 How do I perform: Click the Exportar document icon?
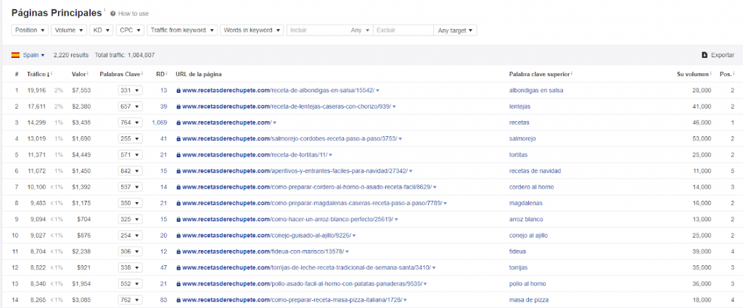point(705,55)
